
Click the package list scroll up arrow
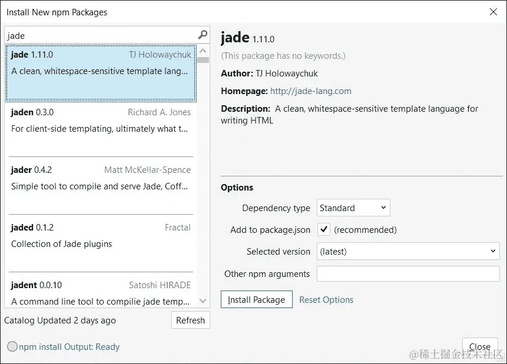203,51
